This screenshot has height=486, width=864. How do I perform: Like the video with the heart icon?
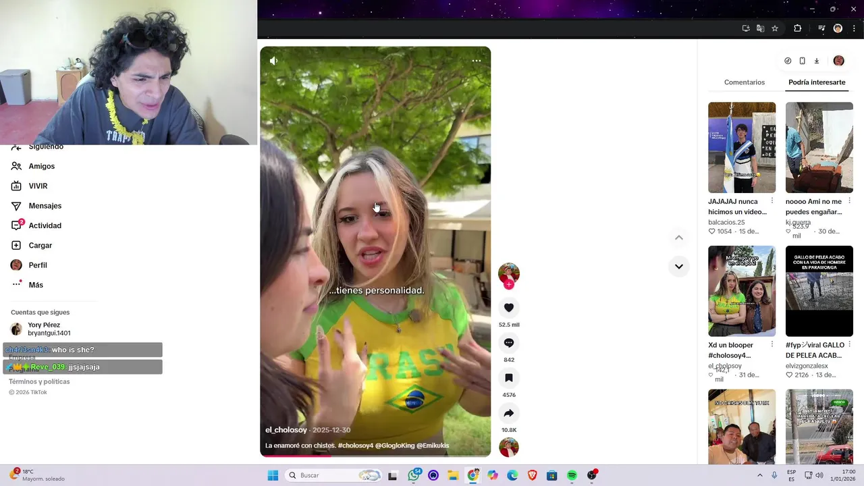coord(509,308)
